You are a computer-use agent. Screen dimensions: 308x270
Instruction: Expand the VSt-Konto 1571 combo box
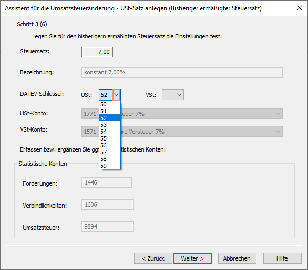click(278, 132)
